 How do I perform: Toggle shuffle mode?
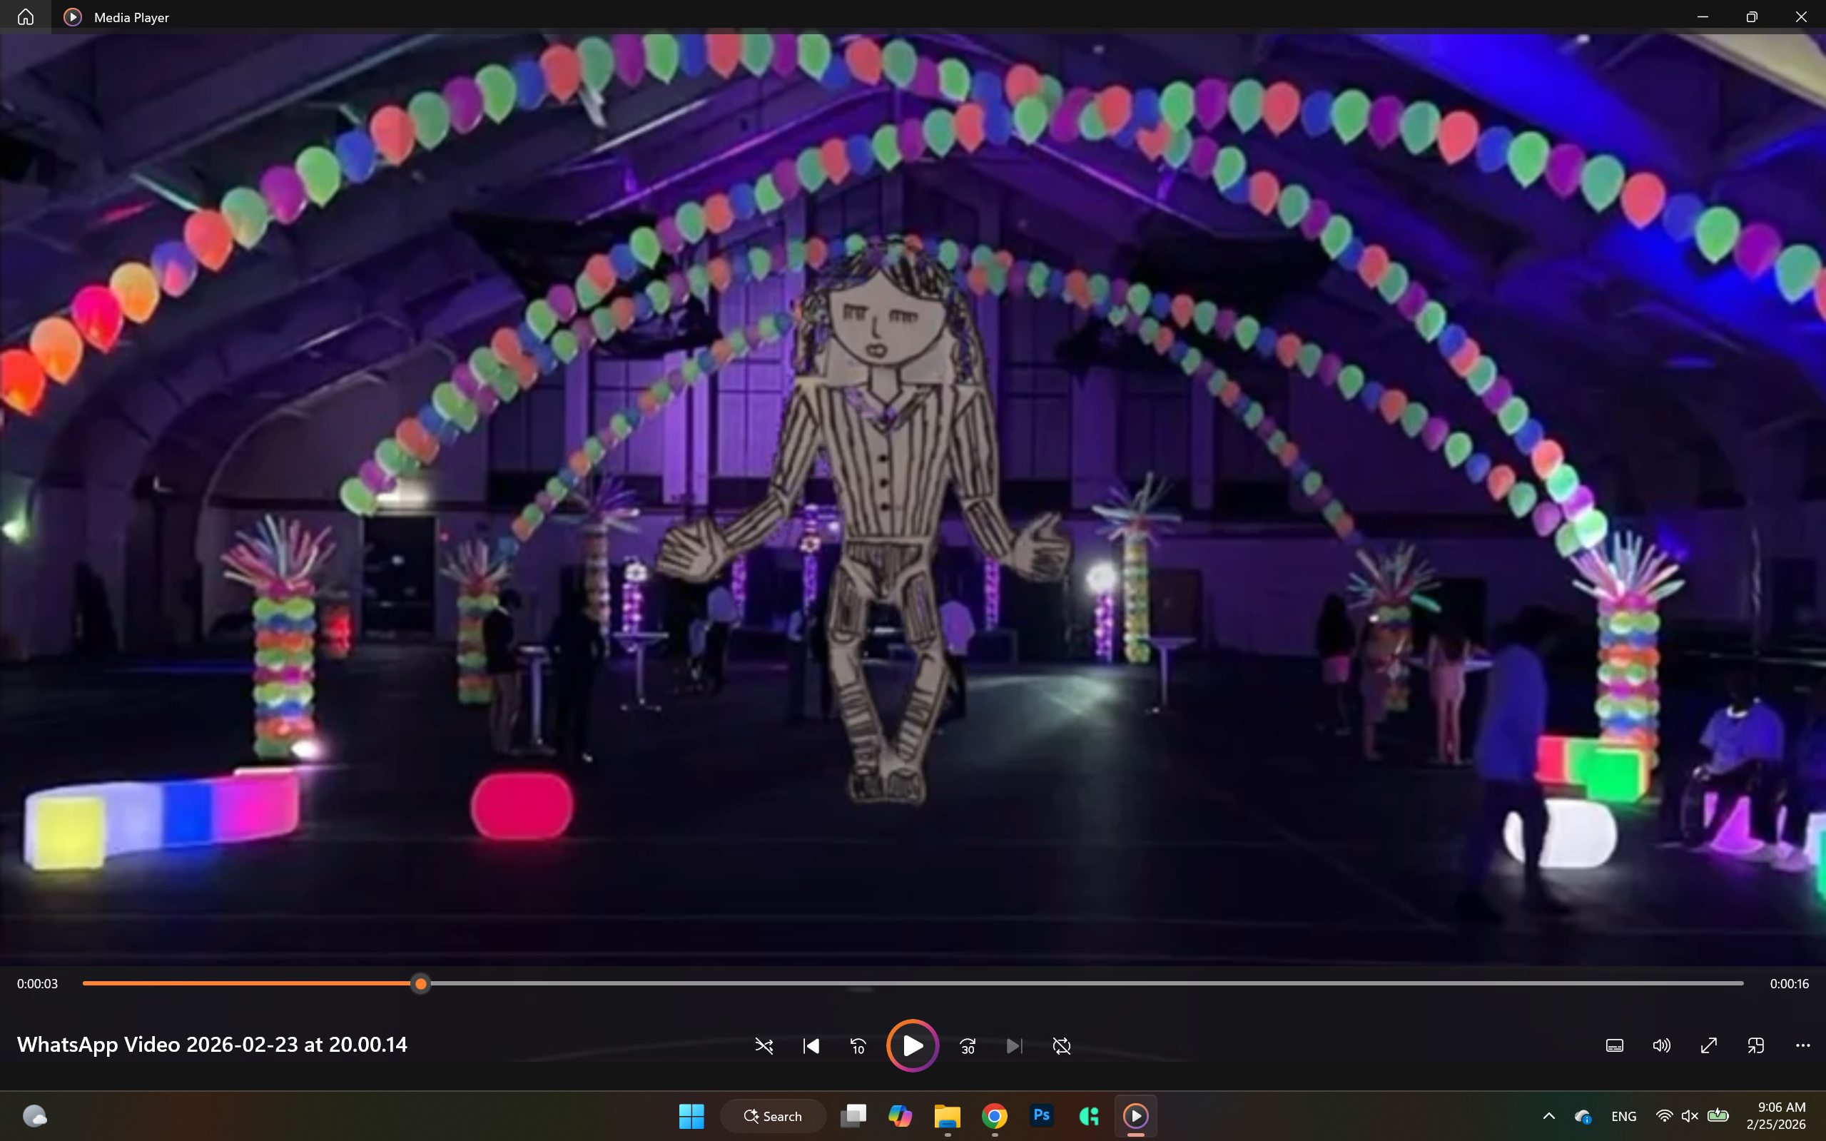[x=764, y=1046]
